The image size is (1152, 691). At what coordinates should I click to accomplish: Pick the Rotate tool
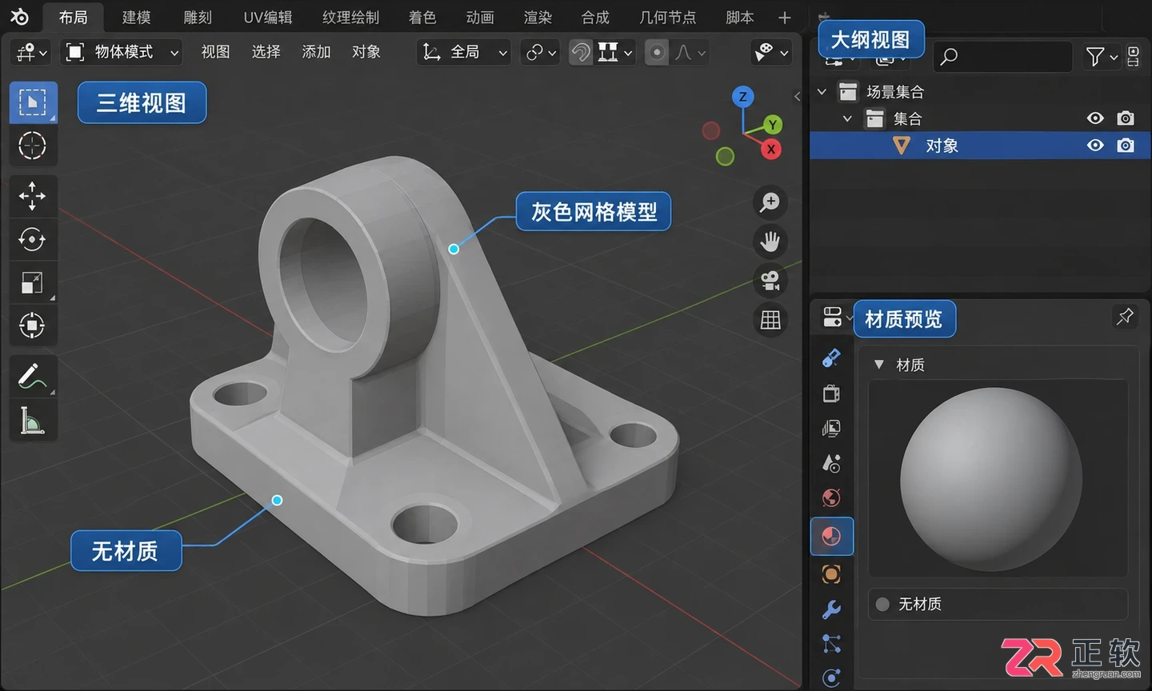point(33,239)
